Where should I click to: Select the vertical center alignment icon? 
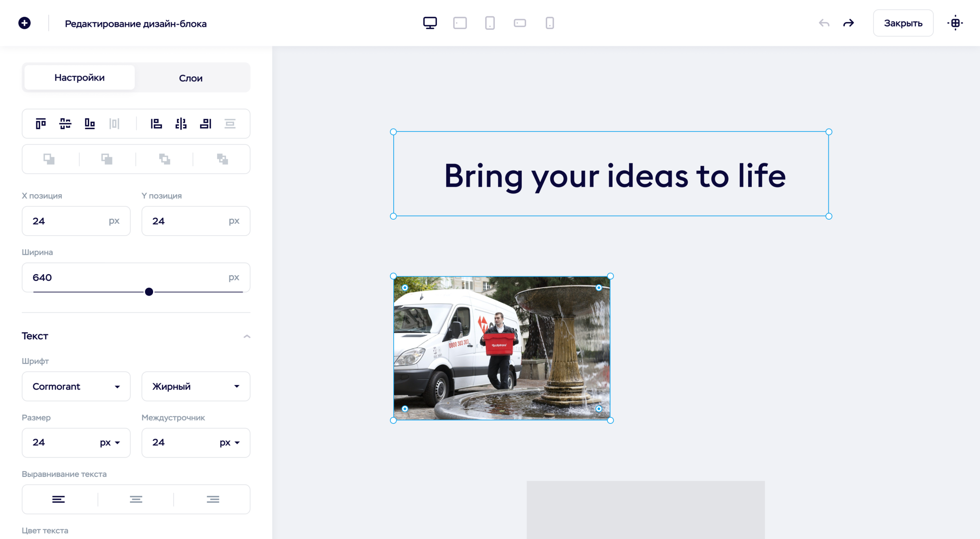pyautogui.click(x=65, y=123)
